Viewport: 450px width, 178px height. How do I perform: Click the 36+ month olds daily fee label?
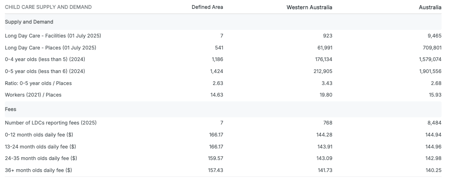pos(38,170)
